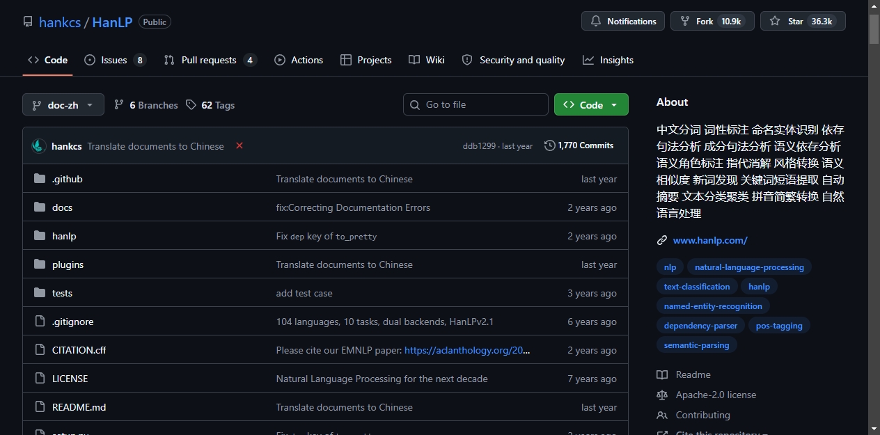The width and height of the screenshot is (880, 435).
Task: Click the branch icon beside 6 Branches
Action: click(x=119, y=105)
